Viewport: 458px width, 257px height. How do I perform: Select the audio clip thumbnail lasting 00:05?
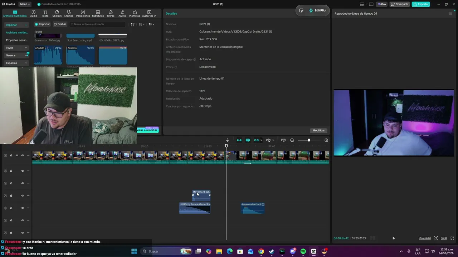coord(81,55)
